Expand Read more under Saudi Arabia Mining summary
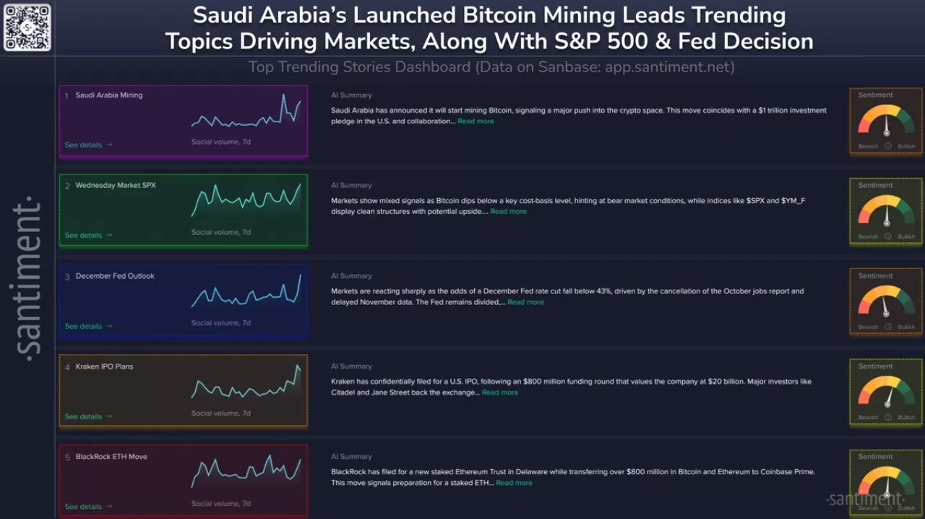The image size is (925, 519). pyautogui.click(x=476, y=121)
